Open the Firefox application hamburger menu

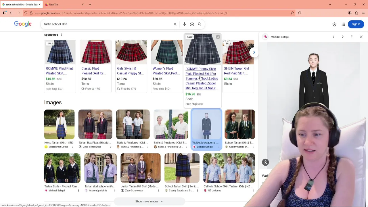[363, 13]
